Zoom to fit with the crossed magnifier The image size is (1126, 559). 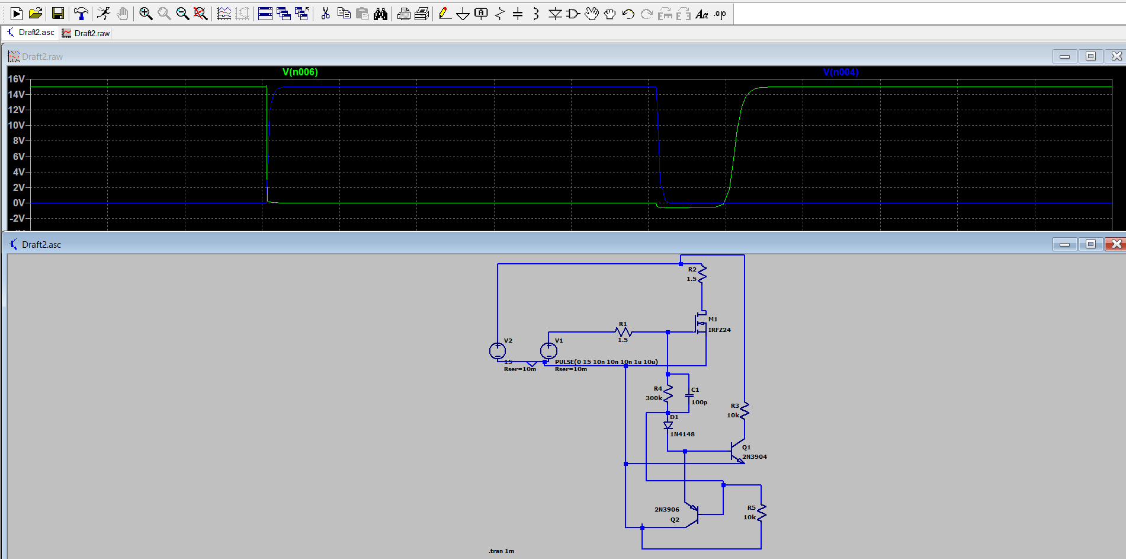201,14
